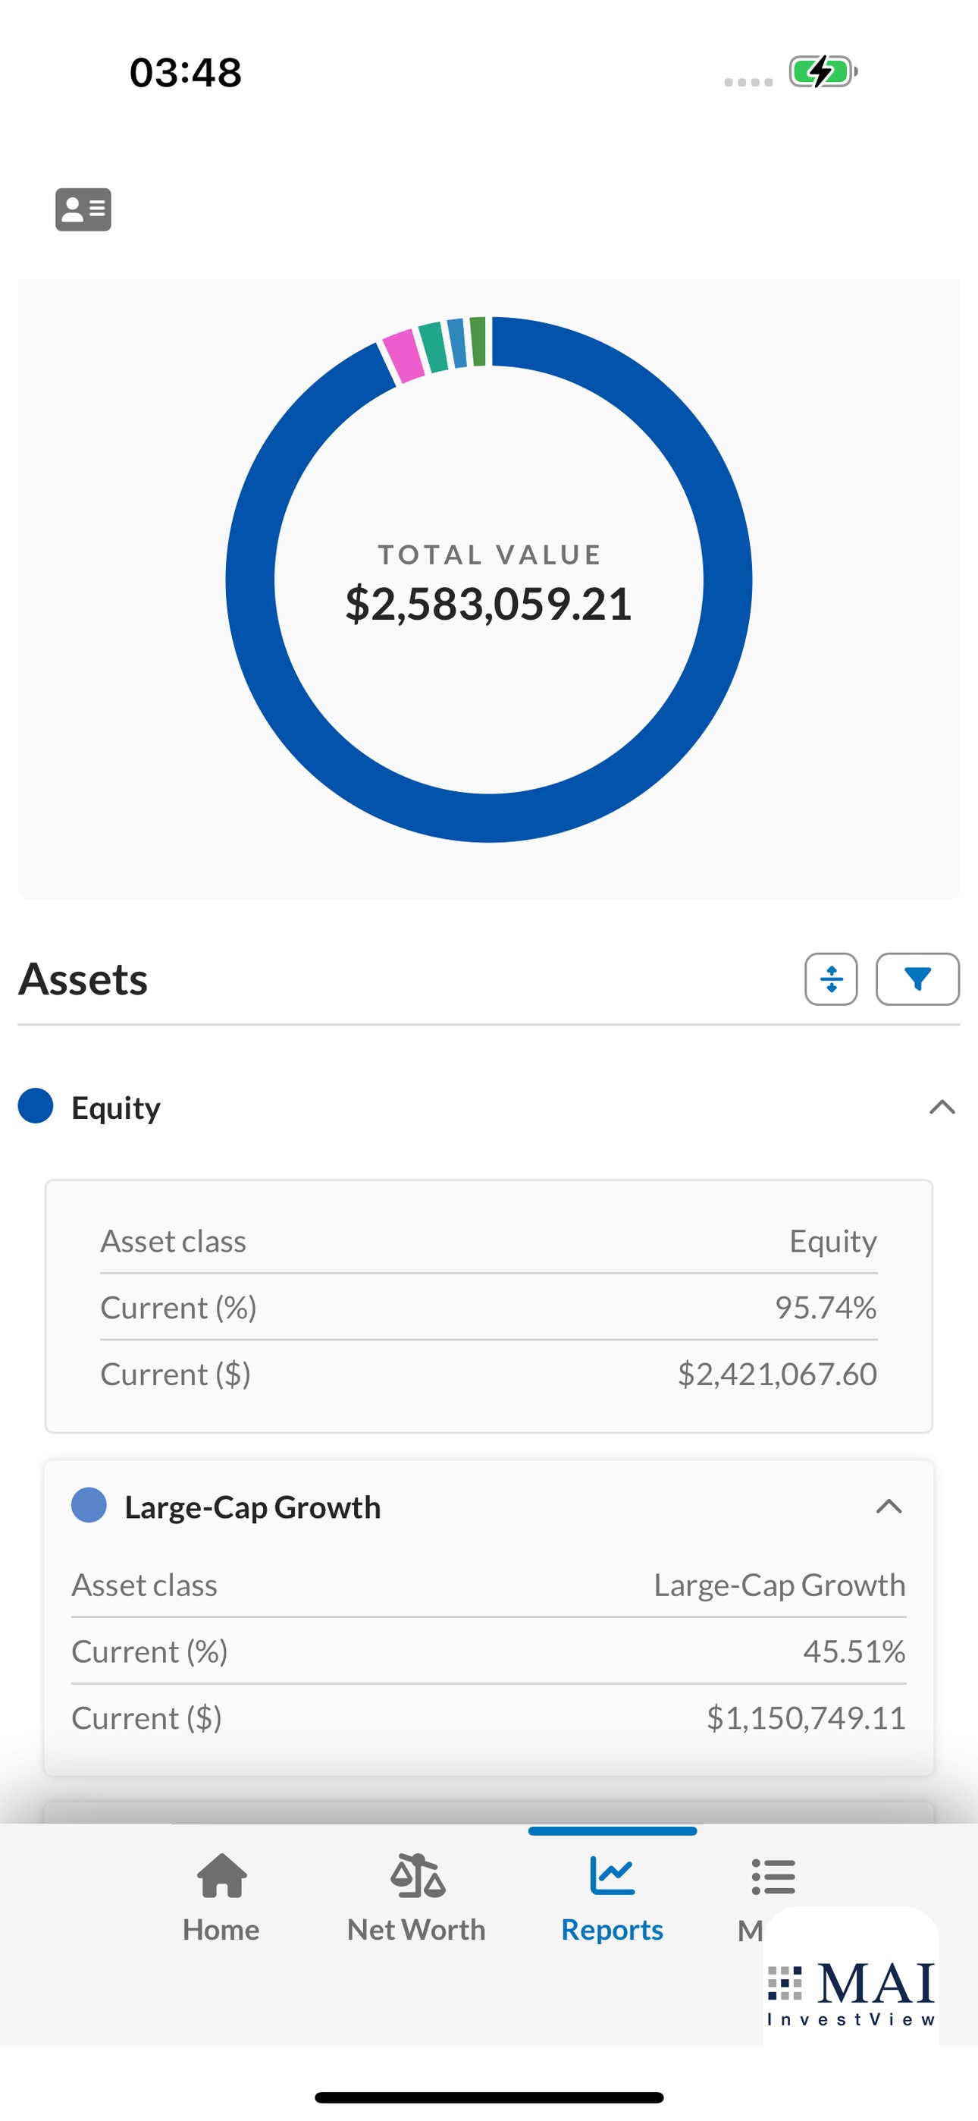
Task: Tap the teal-green donut chart segment
Action: coord(433,347)
